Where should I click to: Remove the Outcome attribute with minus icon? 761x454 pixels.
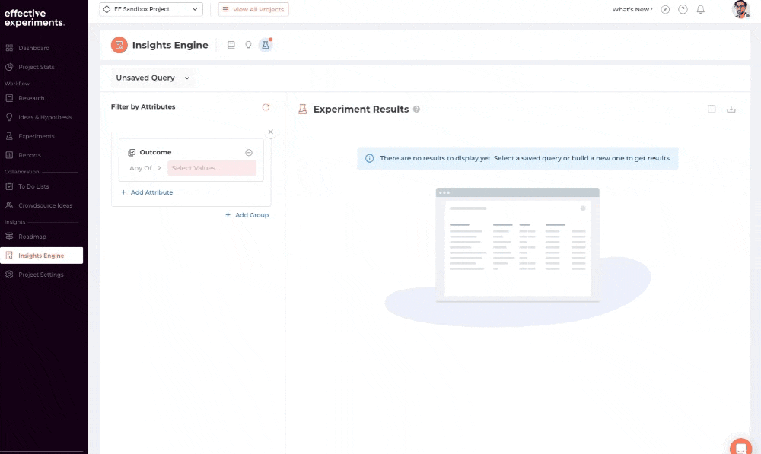pyautogui.click(x=249, y=152)
